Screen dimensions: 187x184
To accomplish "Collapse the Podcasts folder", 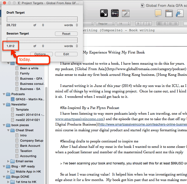I will pyautogui.click(x=4, y=94).
